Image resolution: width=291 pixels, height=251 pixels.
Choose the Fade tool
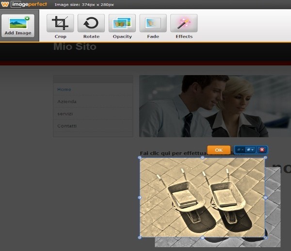pos(153,27)
